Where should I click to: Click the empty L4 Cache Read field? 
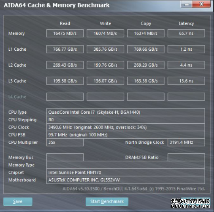coord(65,97)
